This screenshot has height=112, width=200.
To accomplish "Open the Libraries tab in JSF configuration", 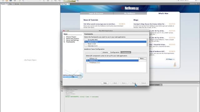I will click(x=105, y=52).
